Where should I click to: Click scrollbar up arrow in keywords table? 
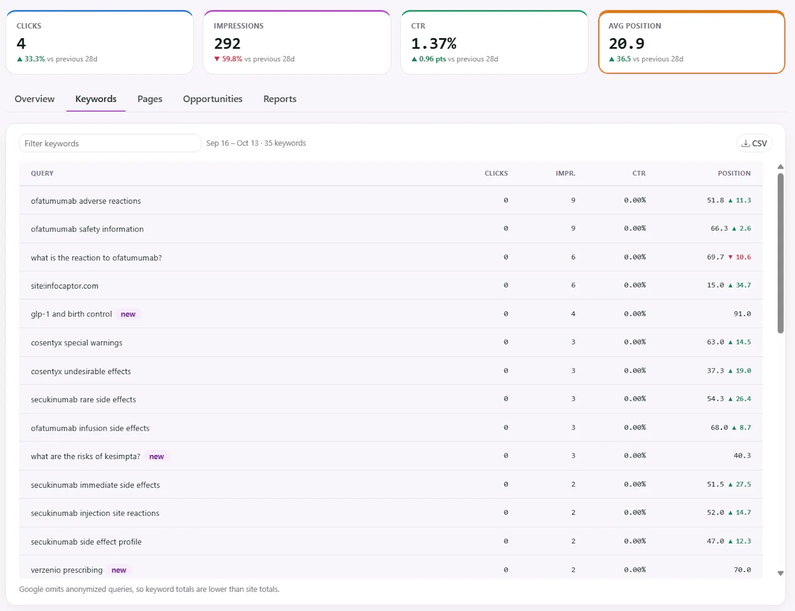point(781,167)
